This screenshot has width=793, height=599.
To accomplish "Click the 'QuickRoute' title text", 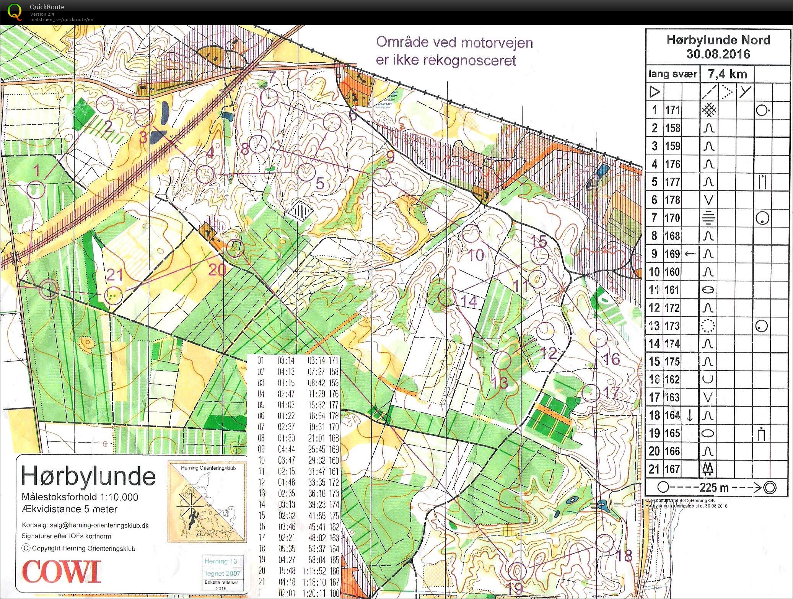I will (x=47, y=7).
